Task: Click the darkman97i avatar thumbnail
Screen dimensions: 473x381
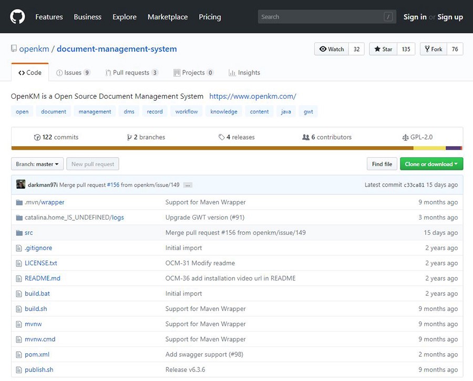Action: point(20,184)
